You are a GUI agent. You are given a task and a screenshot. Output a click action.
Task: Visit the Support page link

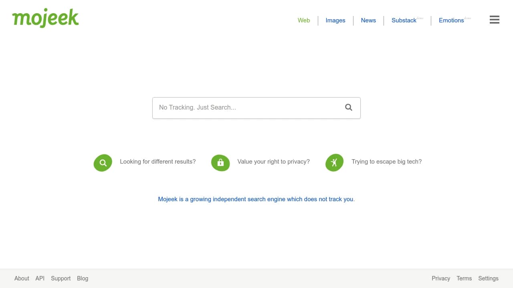click(x=61, y=278)
